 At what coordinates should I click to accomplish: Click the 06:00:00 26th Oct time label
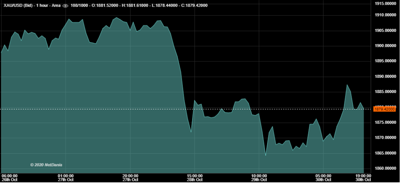(x=9, y=178)
